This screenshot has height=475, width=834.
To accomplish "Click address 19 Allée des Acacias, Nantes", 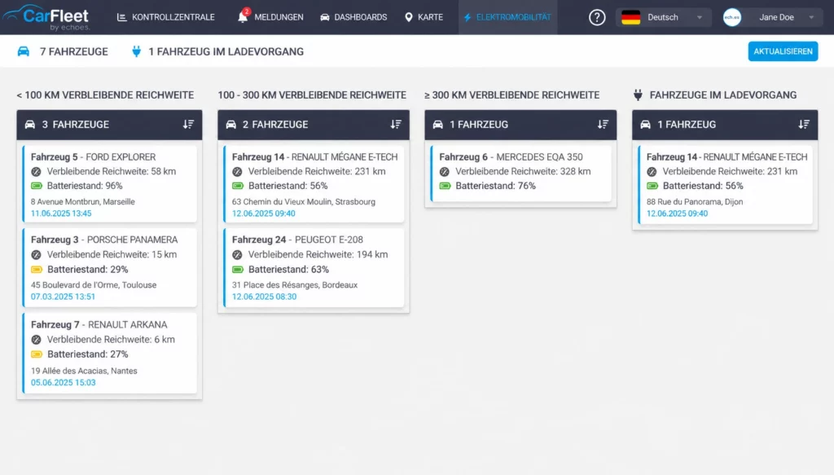I will pos(84,371).
